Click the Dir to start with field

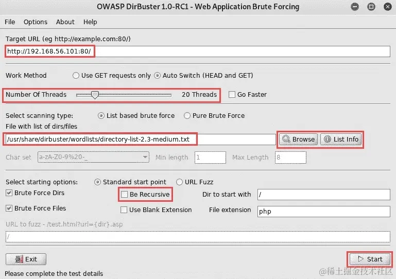(x=324, y=195)
